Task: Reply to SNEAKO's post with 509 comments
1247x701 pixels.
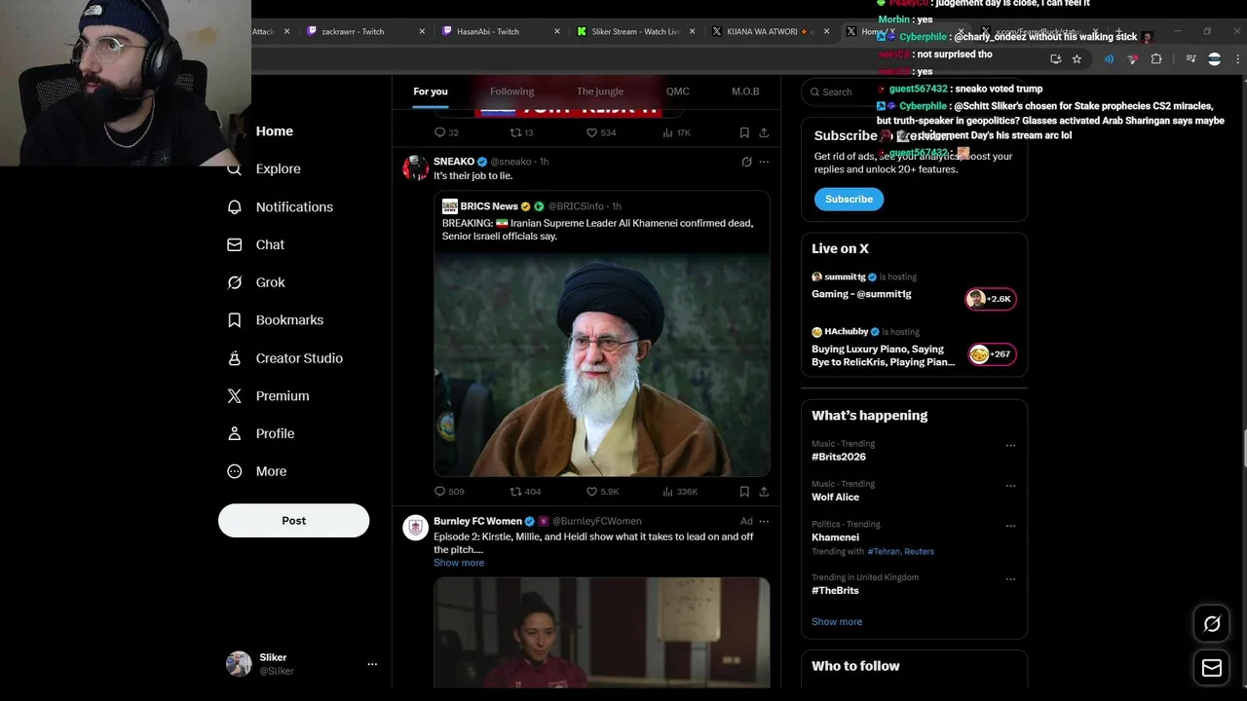Action: coord(449,492)
